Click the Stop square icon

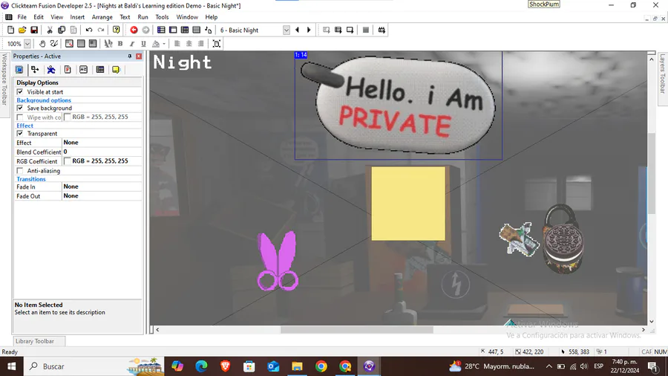point(365,30)
